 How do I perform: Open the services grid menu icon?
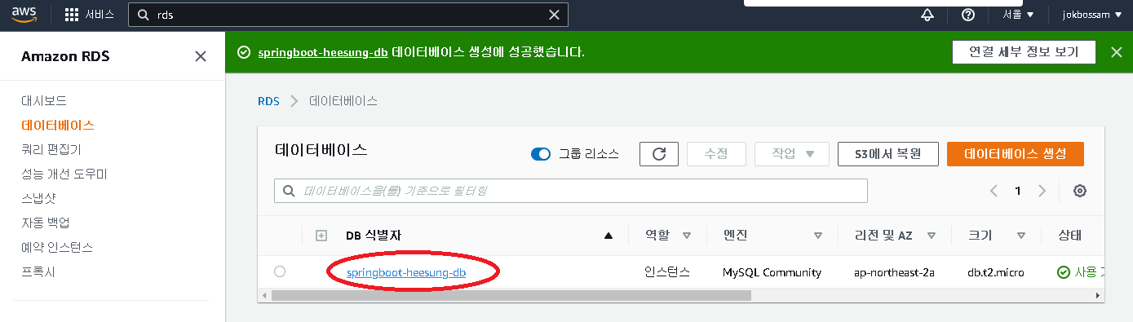[x=72, y=15]
